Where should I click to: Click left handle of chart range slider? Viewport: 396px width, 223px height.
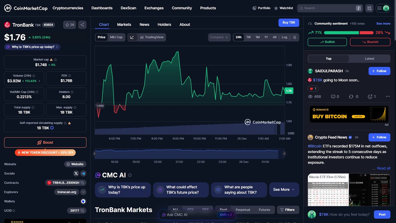point(95,153)
